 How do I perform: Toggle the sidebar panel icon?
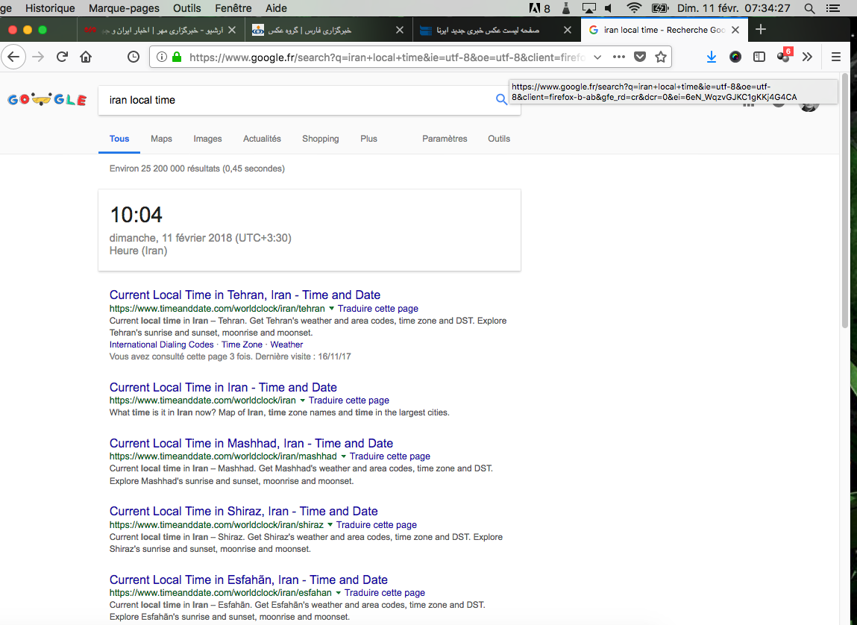click(x=759, y=57)
